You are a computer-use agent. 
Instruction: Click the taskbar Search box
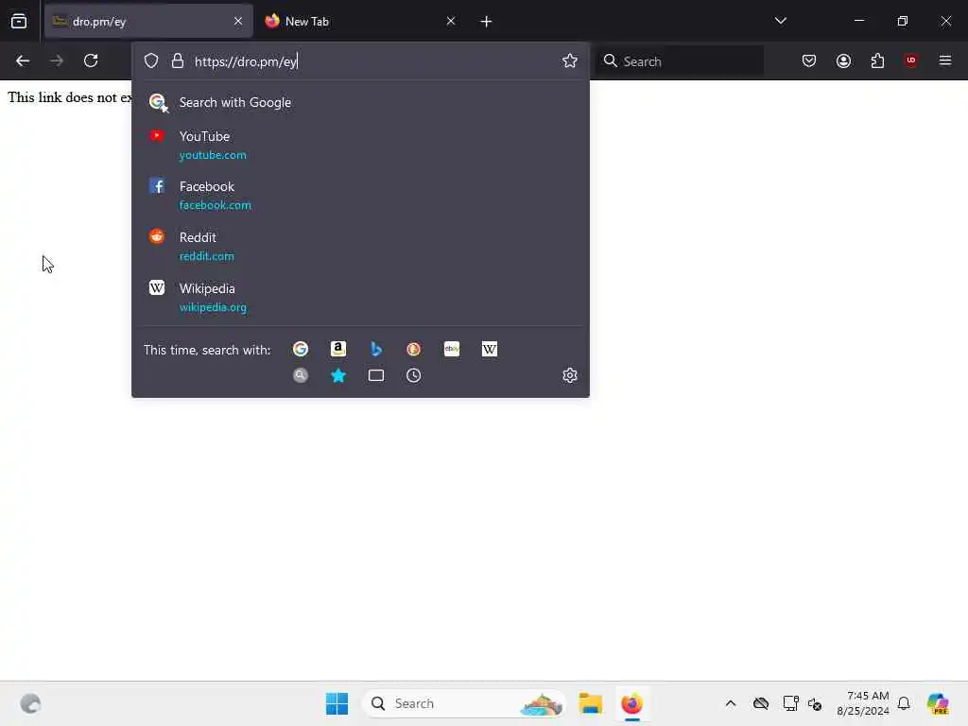point(463,703)
